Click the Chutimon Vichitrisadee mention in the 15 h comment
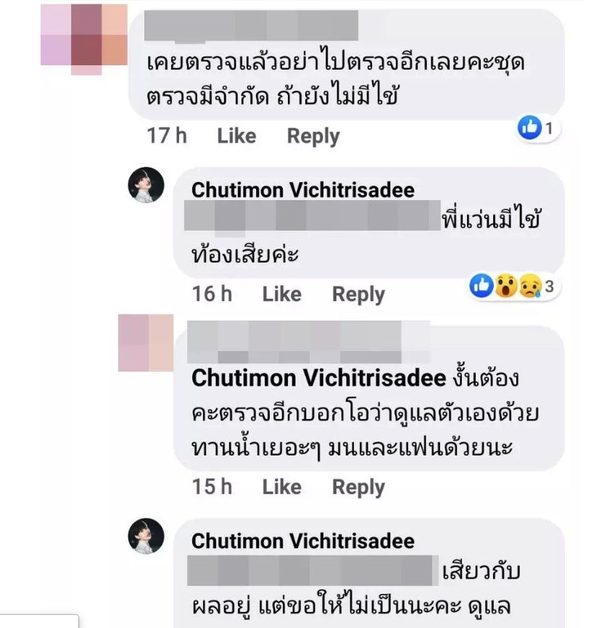591x628 pixels. click(x=319, y=378)
